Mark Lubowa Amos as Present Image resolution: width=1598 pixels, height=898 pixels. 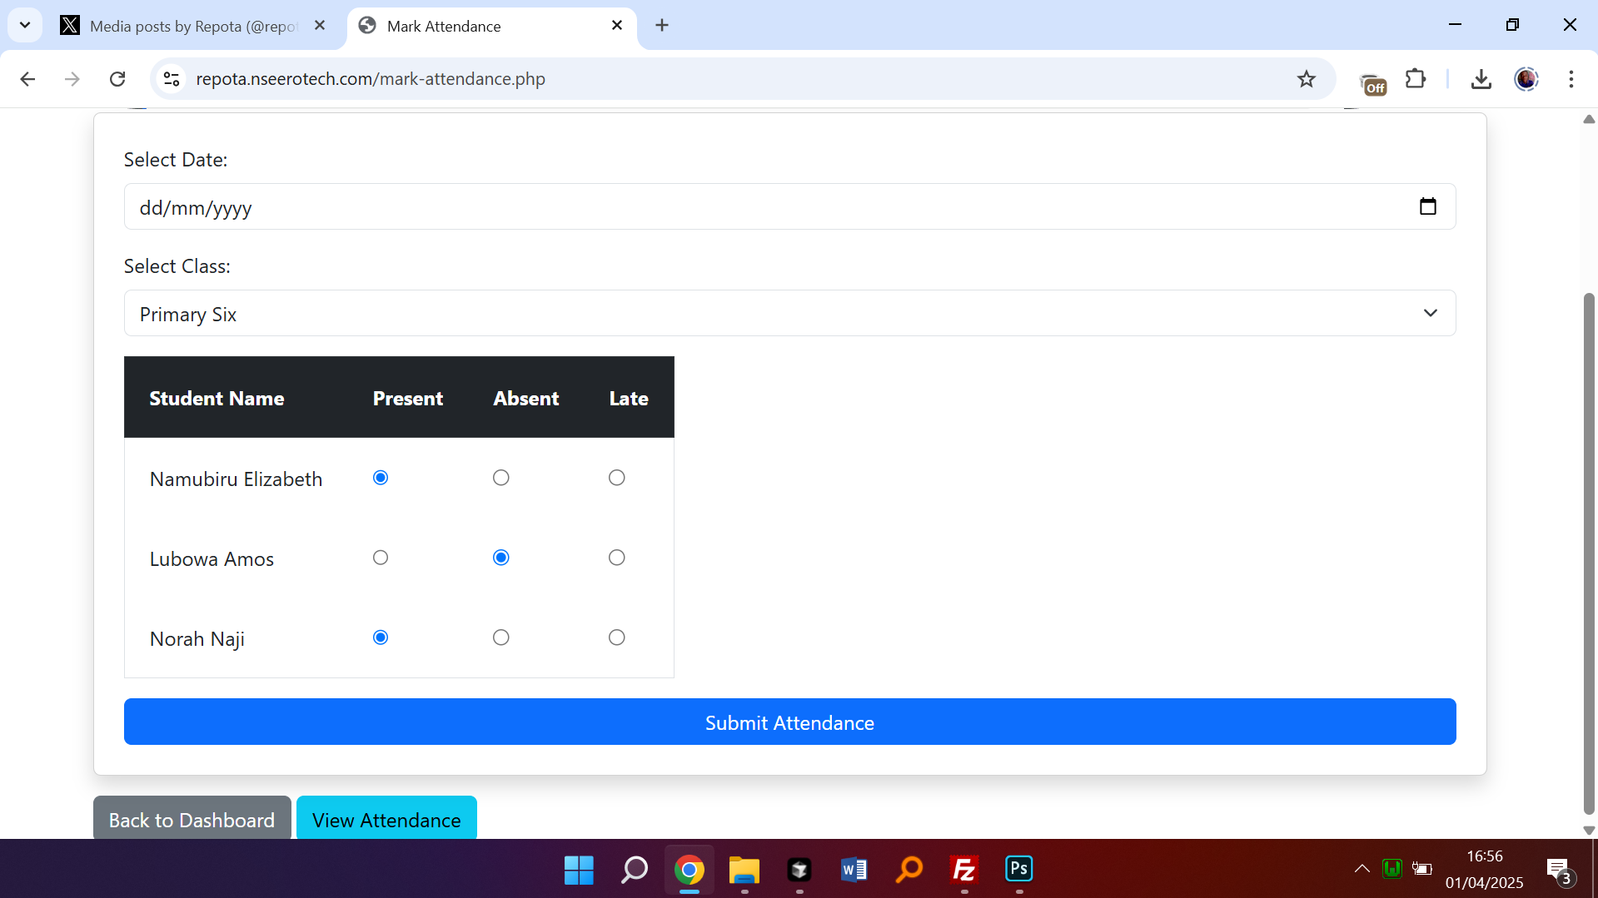(381, 558)
